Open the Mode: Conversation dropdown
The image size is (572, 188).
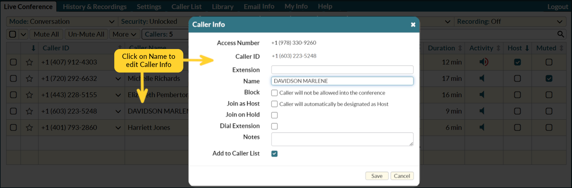(x=62, y=21)
